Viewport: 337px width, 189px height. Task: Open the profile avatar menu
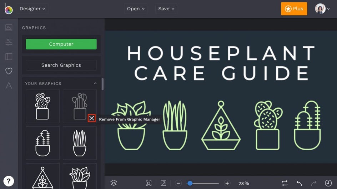click(x=322, y=9)
